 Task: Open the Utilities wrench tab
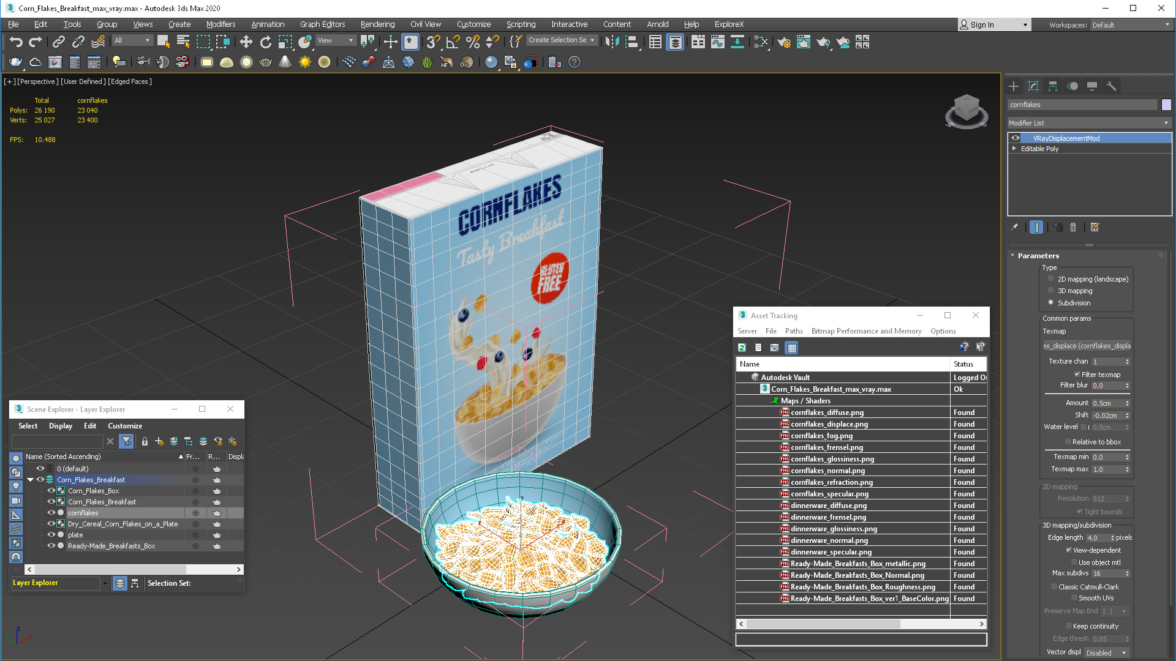(x=1112, y=86)
